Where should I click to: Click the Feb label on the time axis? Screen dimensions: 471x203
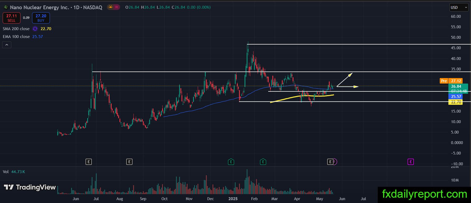pyautogui.click(x=254, y=199)
